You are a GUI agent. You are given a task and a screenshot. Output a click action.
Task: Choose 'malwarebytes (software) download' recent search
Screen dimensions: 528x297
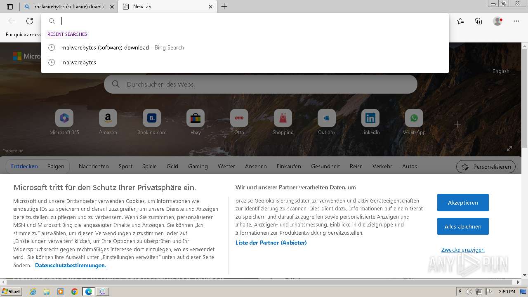[245, 47]
